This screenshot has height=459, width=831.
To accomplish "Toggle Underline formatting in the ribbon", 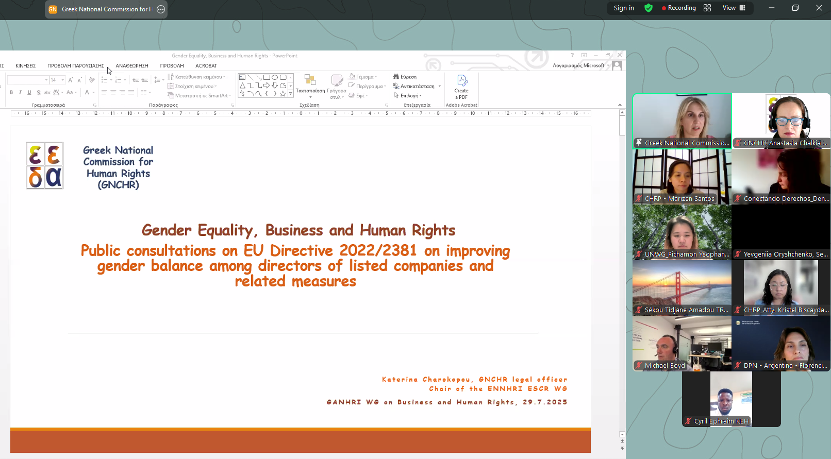I will click(x=29, y=92).
